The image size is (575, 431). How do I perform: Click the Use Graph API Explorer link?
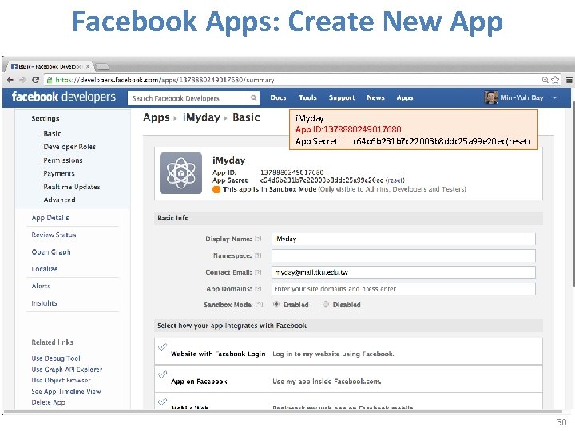pos(67,370)
